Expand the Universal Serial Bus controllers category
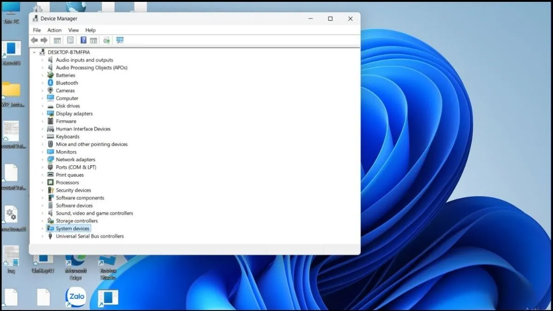Screen dimensions: 553x311 click(44, 236)
